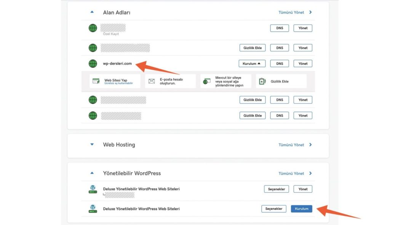Click the site redirect globe icon
This screenshot has width=400, height=225.
pos(206,81)
